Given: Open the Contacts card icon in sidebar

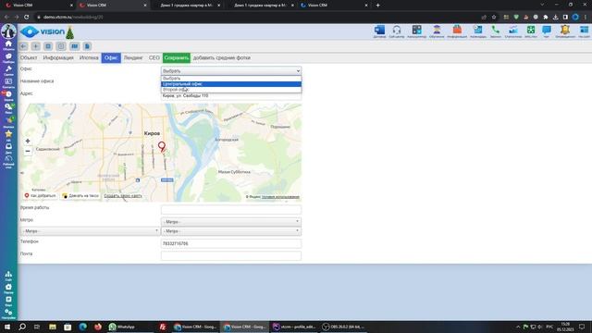Looking at the screenshot, I should click(x=8, y=83).
